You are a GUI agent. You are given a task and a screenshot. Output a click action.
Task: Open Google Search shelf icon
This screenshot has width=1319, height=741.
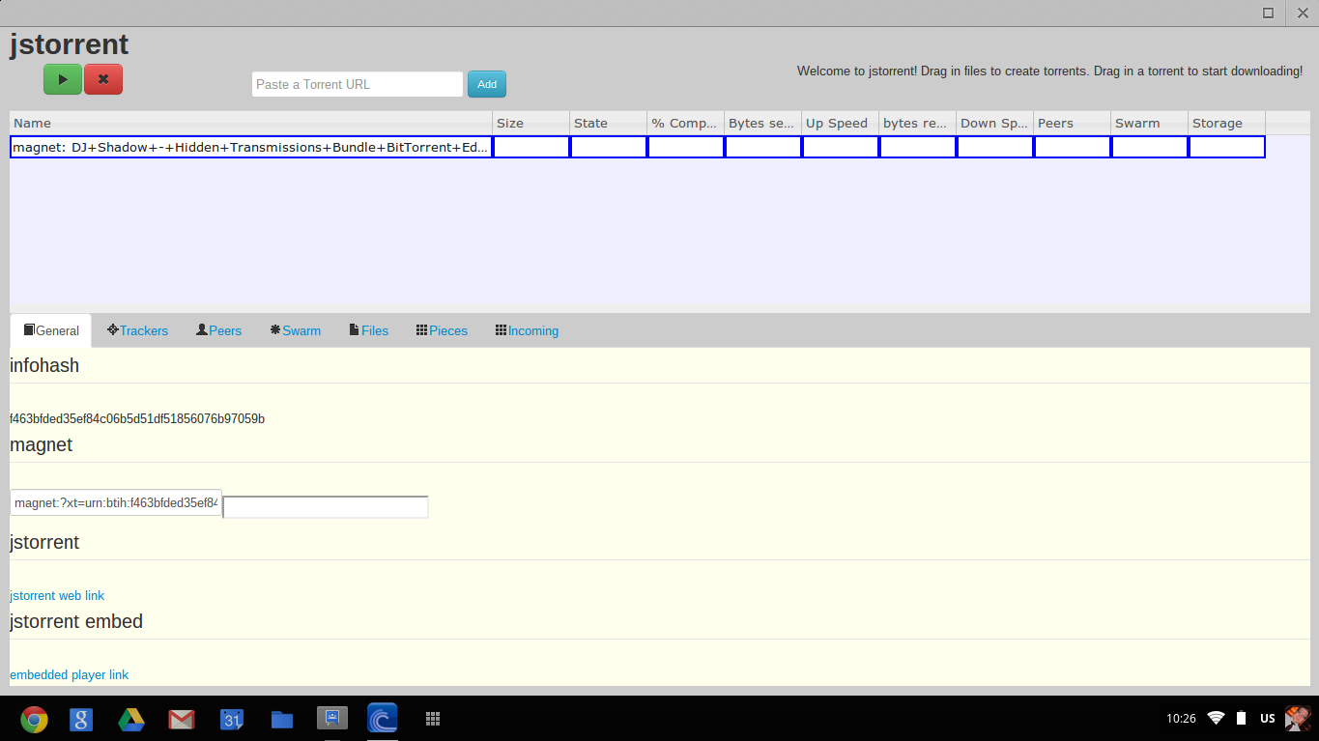pos(81,719)
